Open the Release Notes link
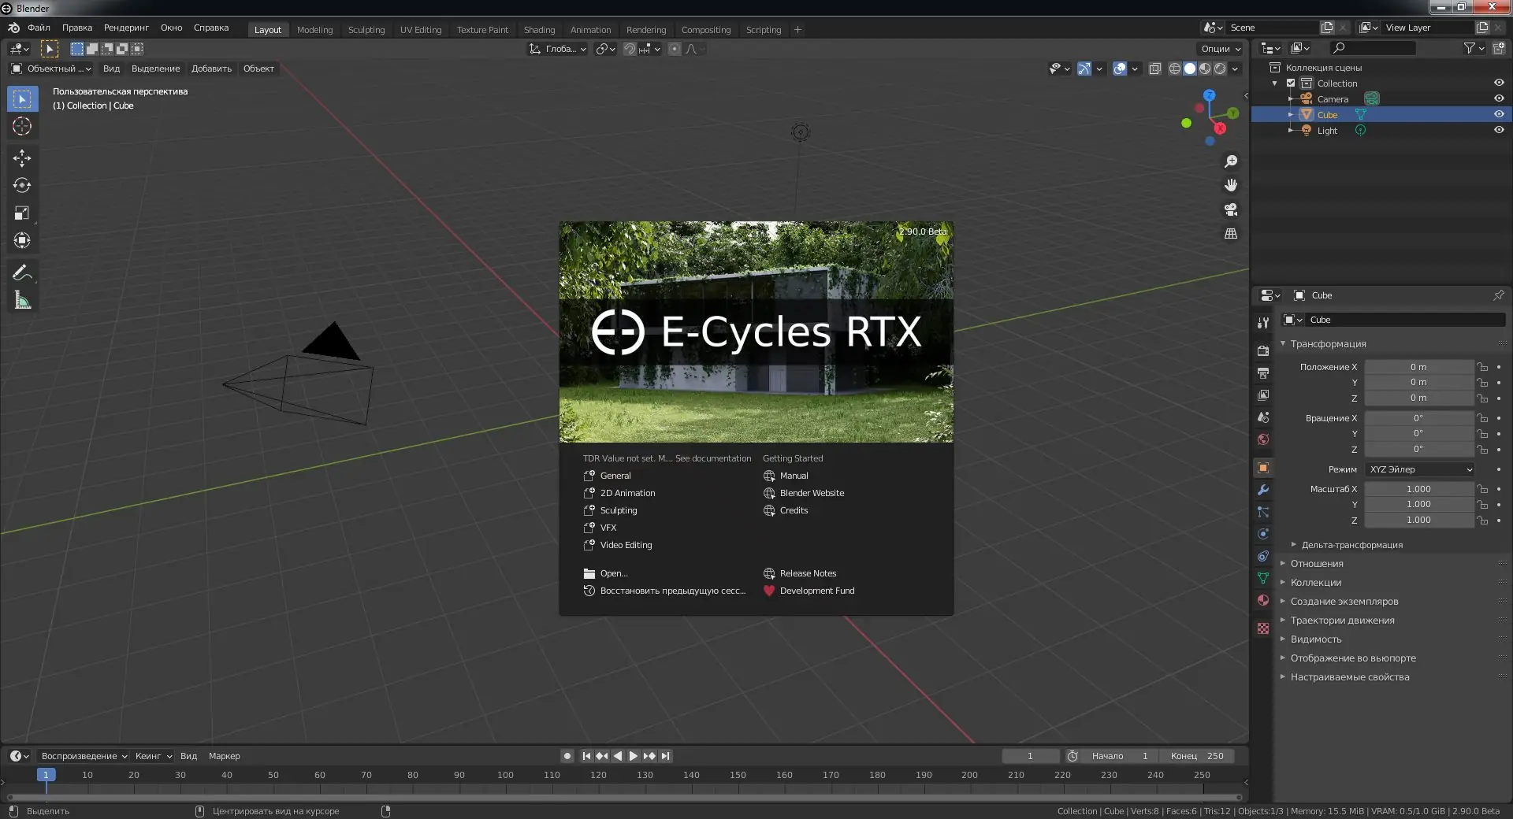1513x819 pixels. (808, 573)
